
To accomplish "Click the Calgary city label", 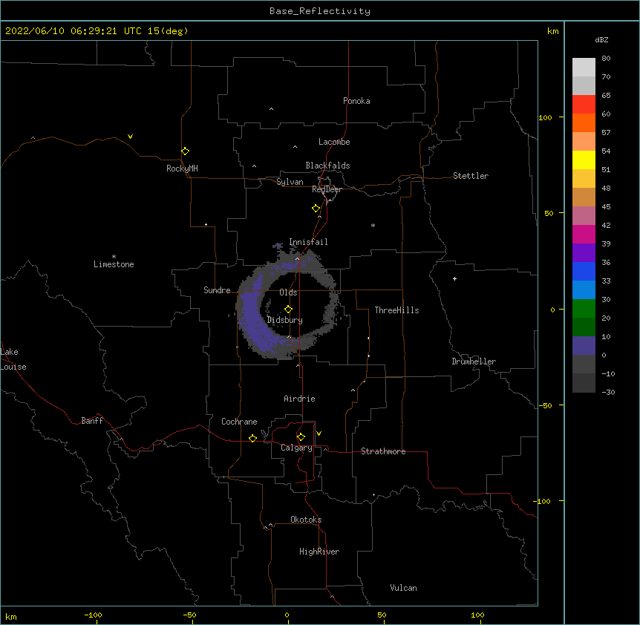I will [296, 448].
